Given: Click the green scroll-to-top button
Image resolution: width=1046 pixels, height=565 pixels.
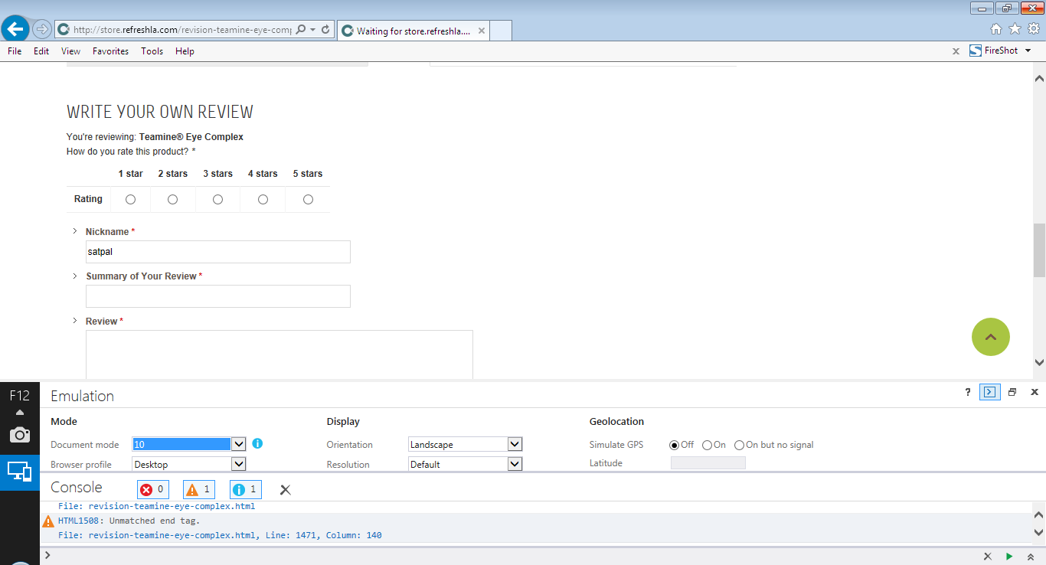Looking at the screenshot, I should pos(991,337).
